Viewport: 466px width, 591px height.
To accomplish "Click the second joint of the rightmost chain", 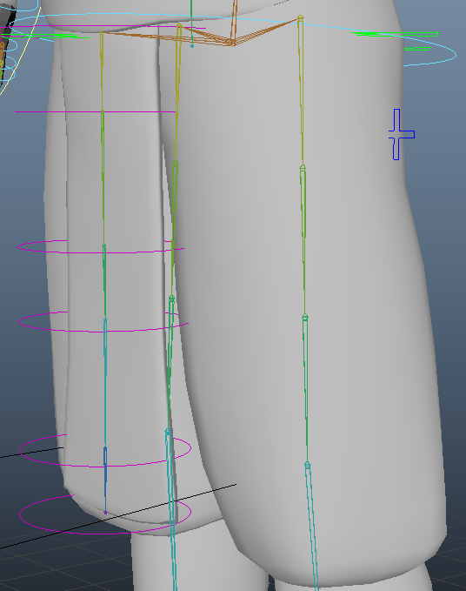I will [x=303, y=167].
